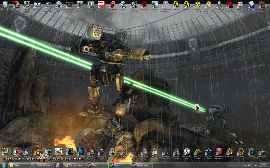
Task: Launch the Team Fortress 2 shortcut
Action: tap(261, 4)
